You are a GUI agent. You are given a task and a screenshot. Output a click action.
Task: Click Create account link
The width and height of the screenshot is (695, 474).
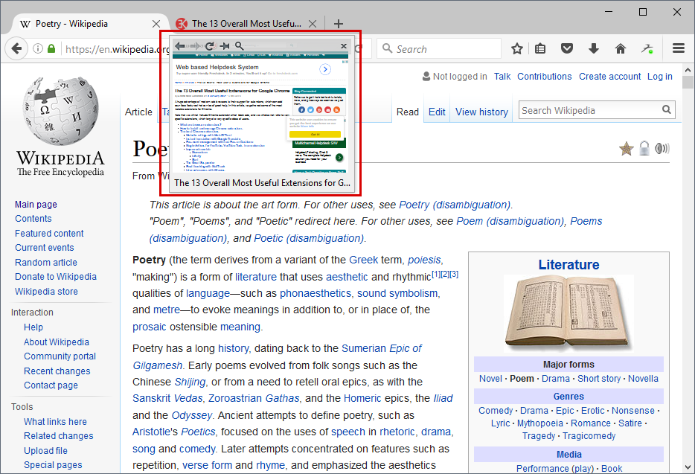(609, 77)
